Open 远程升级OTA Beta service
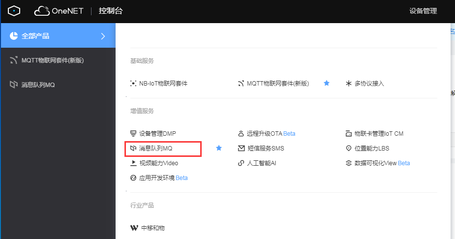455x239 pixels. 271,133
